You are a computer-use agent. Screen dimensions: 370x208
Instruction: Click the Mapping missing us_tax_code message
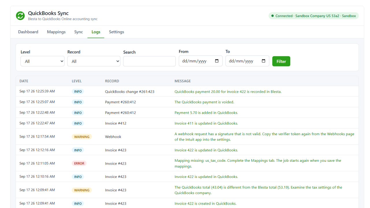coord(258,164)
